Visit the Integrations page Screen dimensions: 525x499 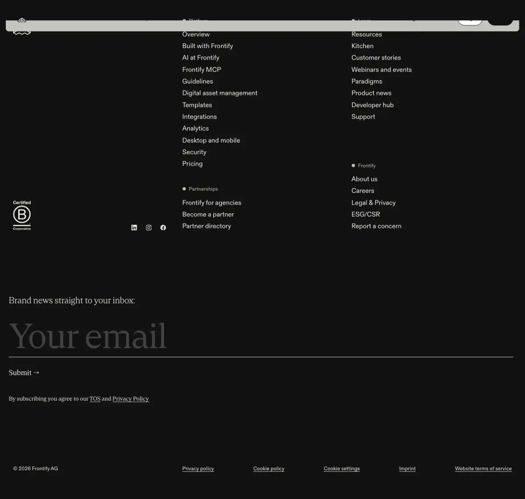(199, 117)
